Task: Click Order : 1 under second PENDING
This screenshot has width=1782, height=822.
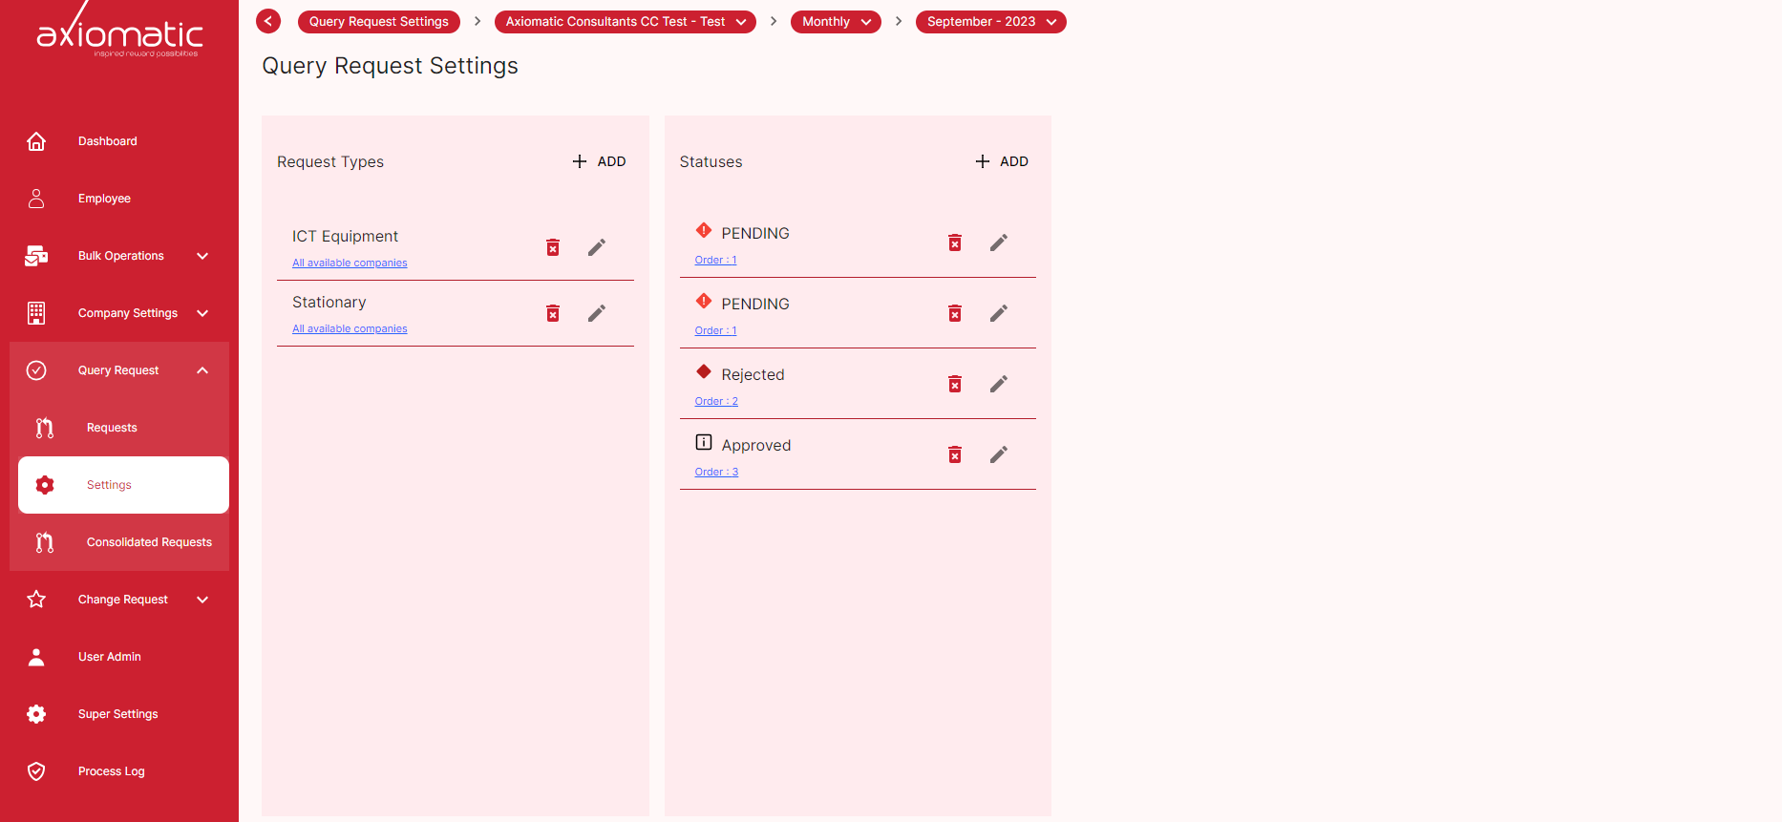Action: (x=715, y=330)
